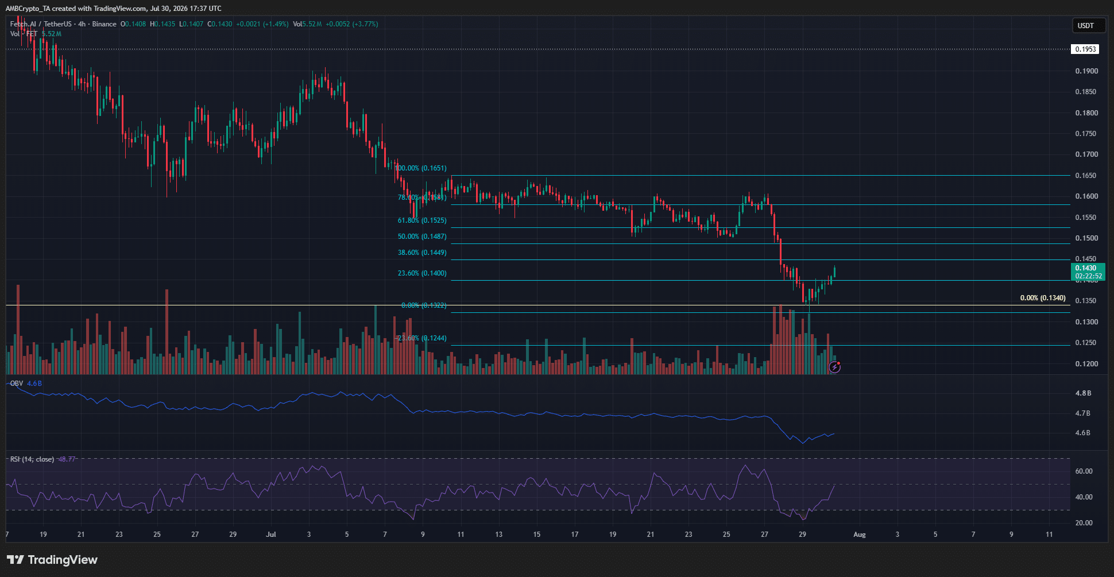Click the 38.60% (0.1449) Fibonacci label
Viewport: 1114px width, 577px height.
click(x=422, y=253)
